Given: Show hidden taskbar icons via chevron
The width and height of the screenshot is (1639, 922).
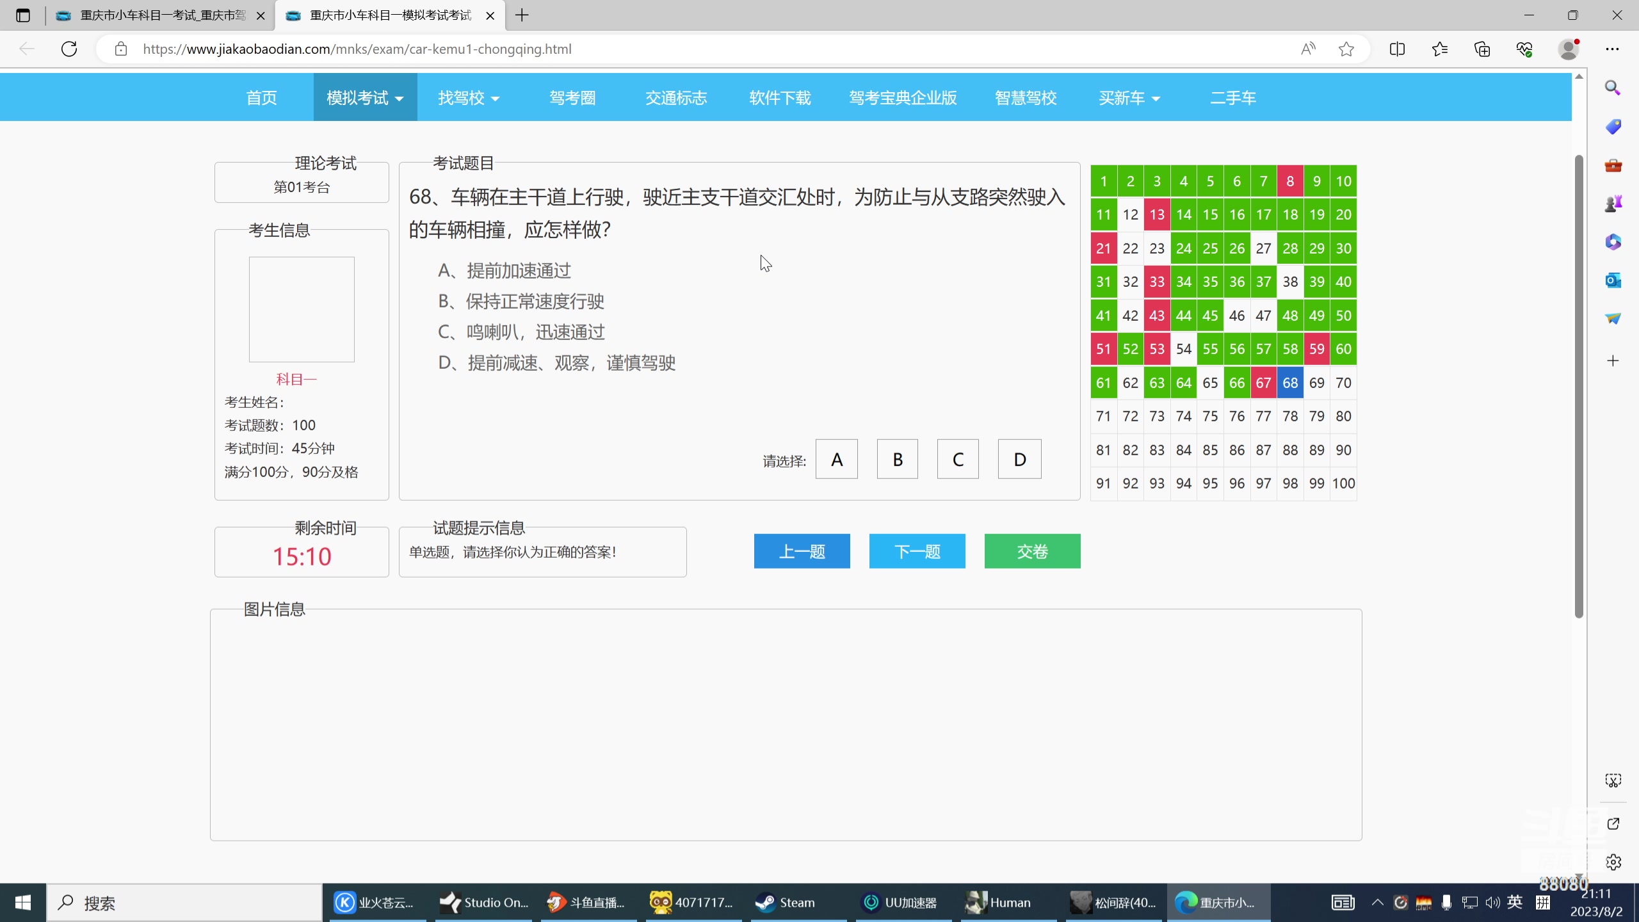Looking at the screenshot, I should [1377, 902].
